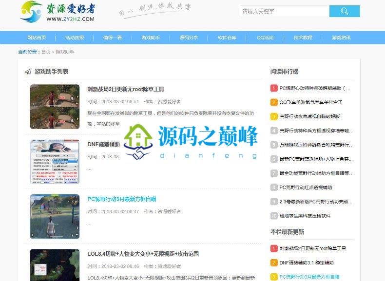Open the 刺激战场 article thumbnail

tap(55, 107)
